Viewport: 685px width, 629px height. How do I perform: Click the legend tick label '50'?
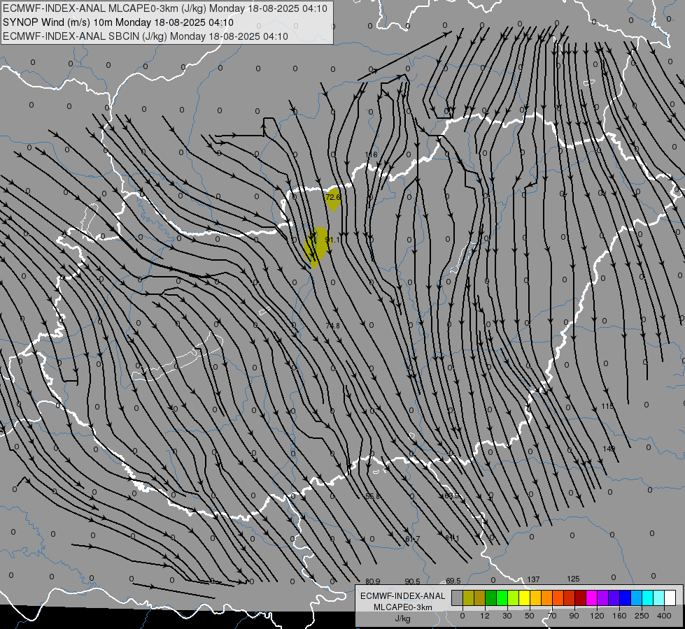[x=530, y=616]
